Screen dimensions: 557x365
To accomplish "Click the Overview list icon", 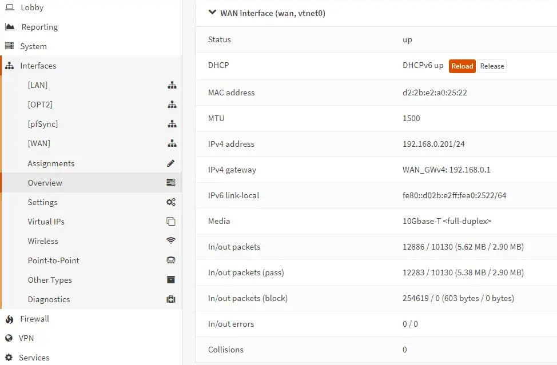I will pos(171,182).
